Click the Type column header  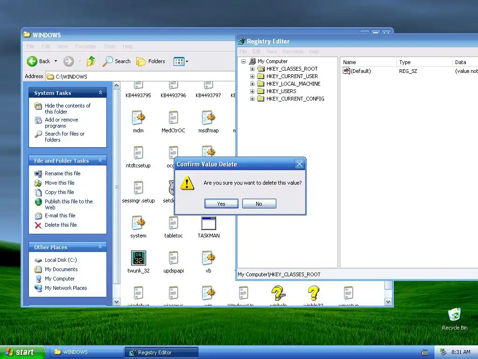click(x=424, y=62)
